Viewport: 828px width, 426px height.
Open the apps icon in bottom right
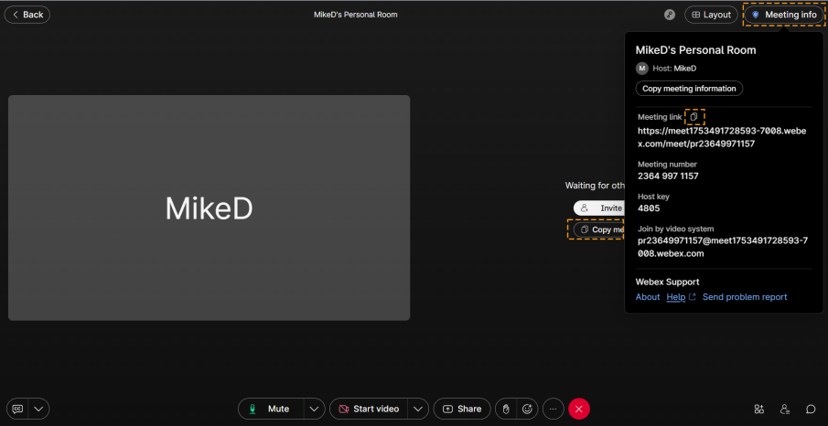[758, 409]
